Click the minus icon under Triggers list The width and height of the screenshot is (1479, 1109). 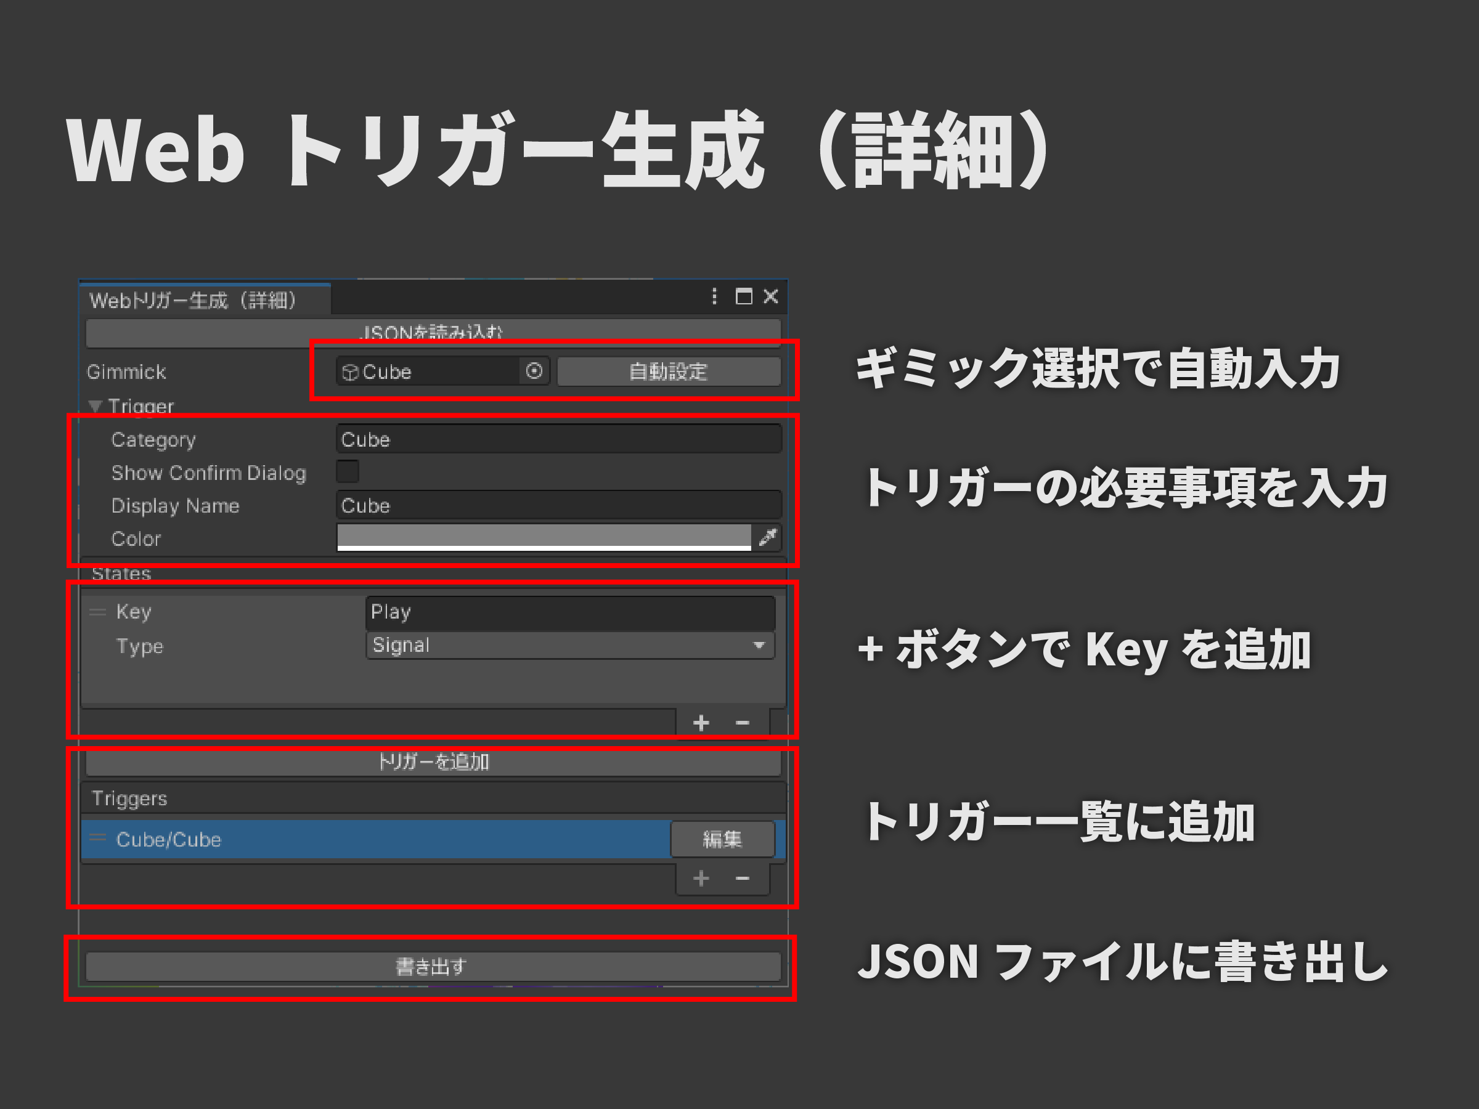pos(742,878)
